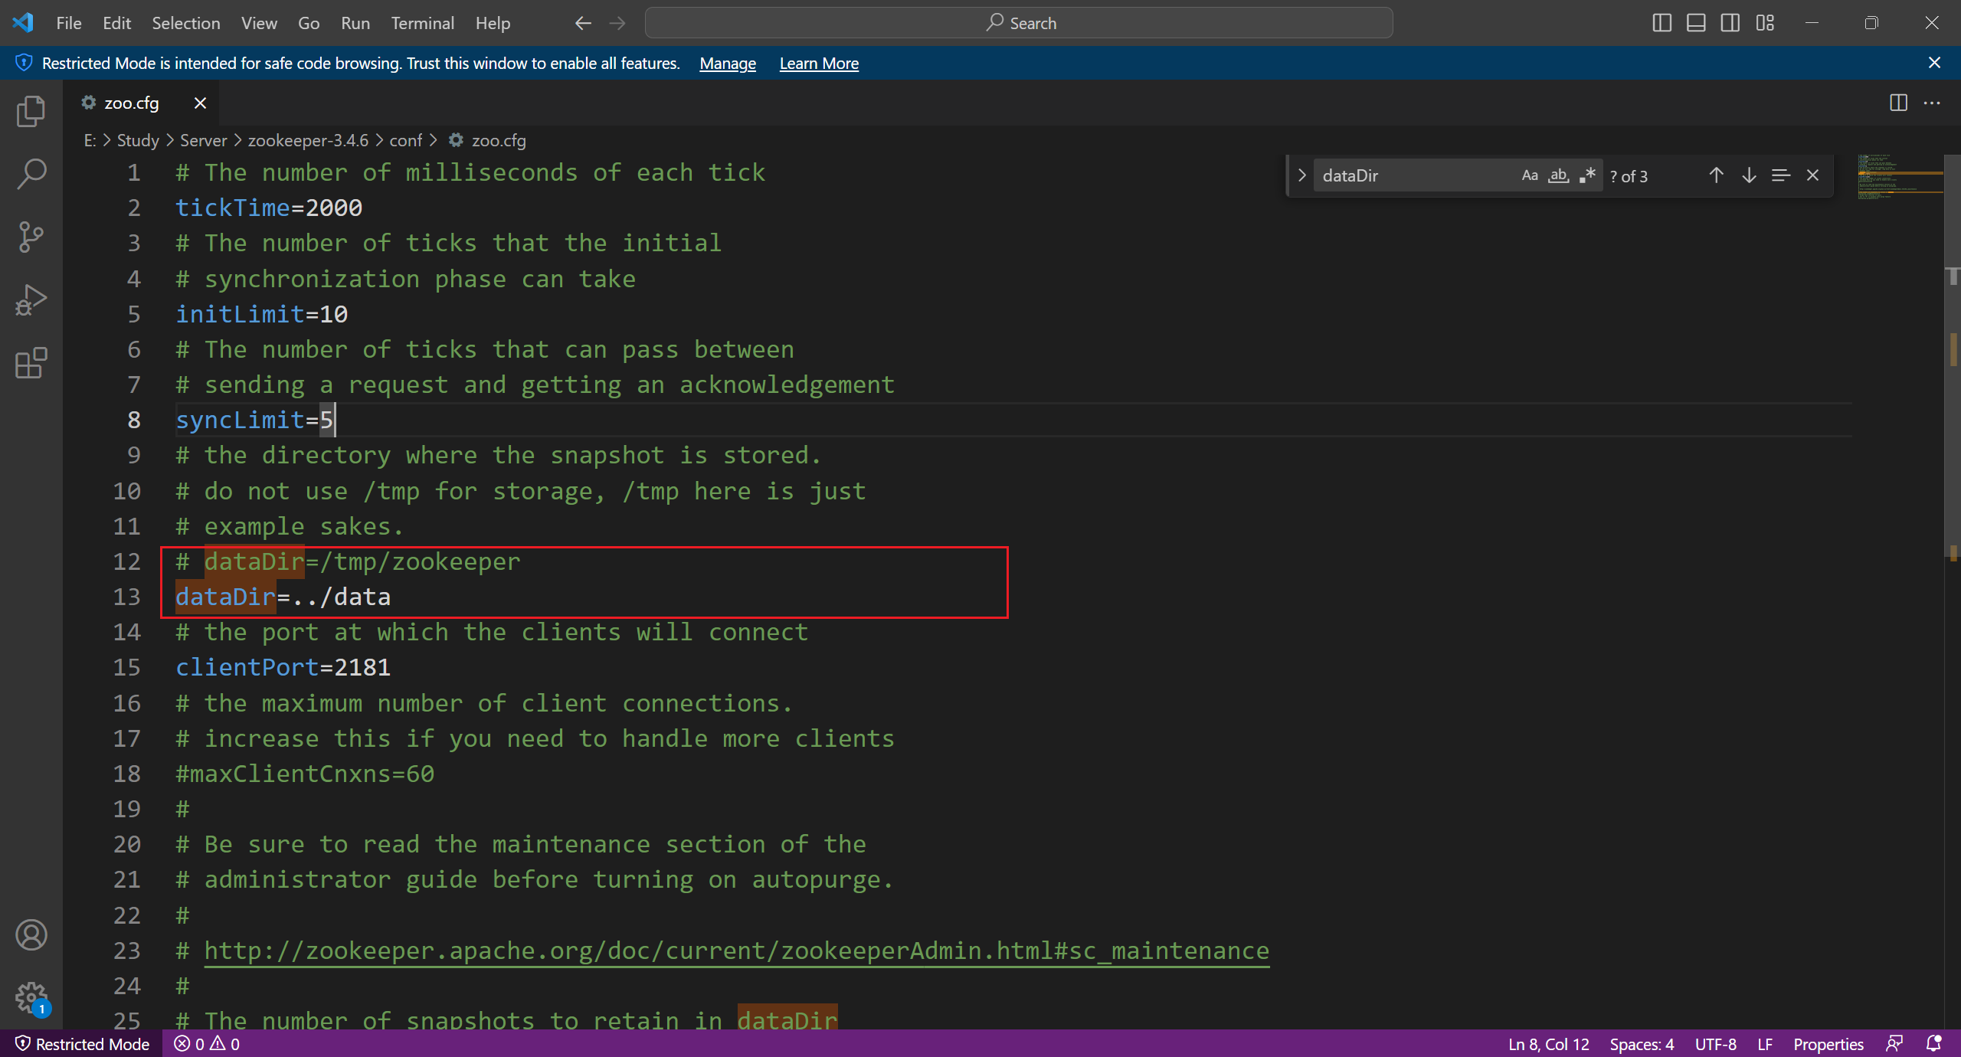Screen dimensions: 1961x1057
Task: Go to previous find match
Action: pos(1716,175)
